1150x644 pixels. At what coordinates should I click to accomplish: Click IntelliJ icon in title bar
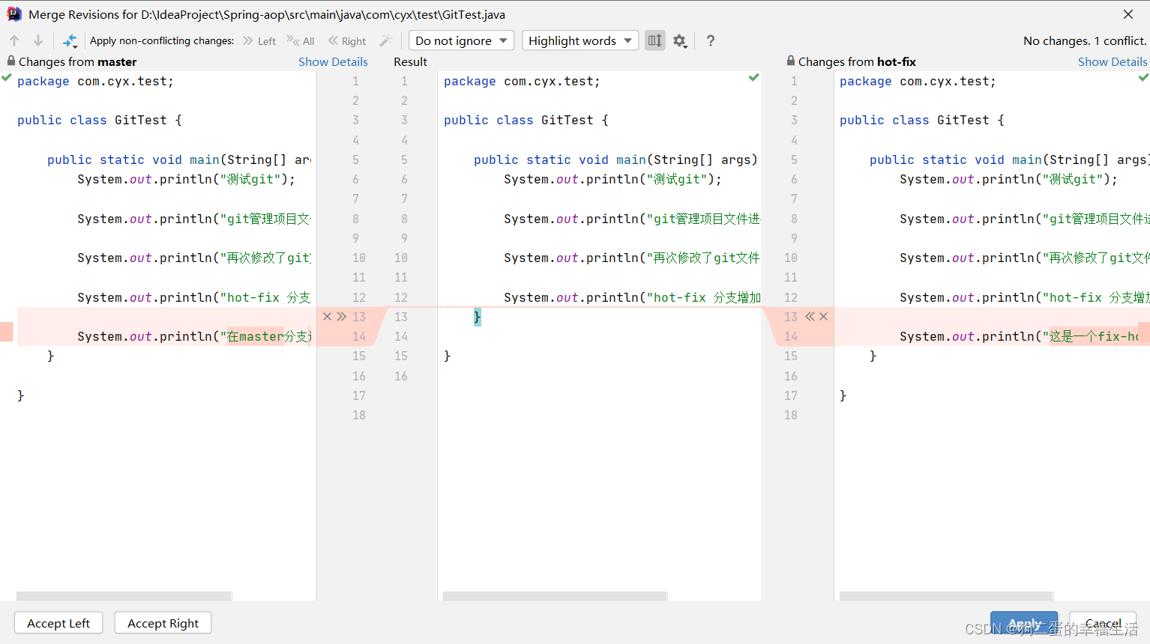pos(14,14)
